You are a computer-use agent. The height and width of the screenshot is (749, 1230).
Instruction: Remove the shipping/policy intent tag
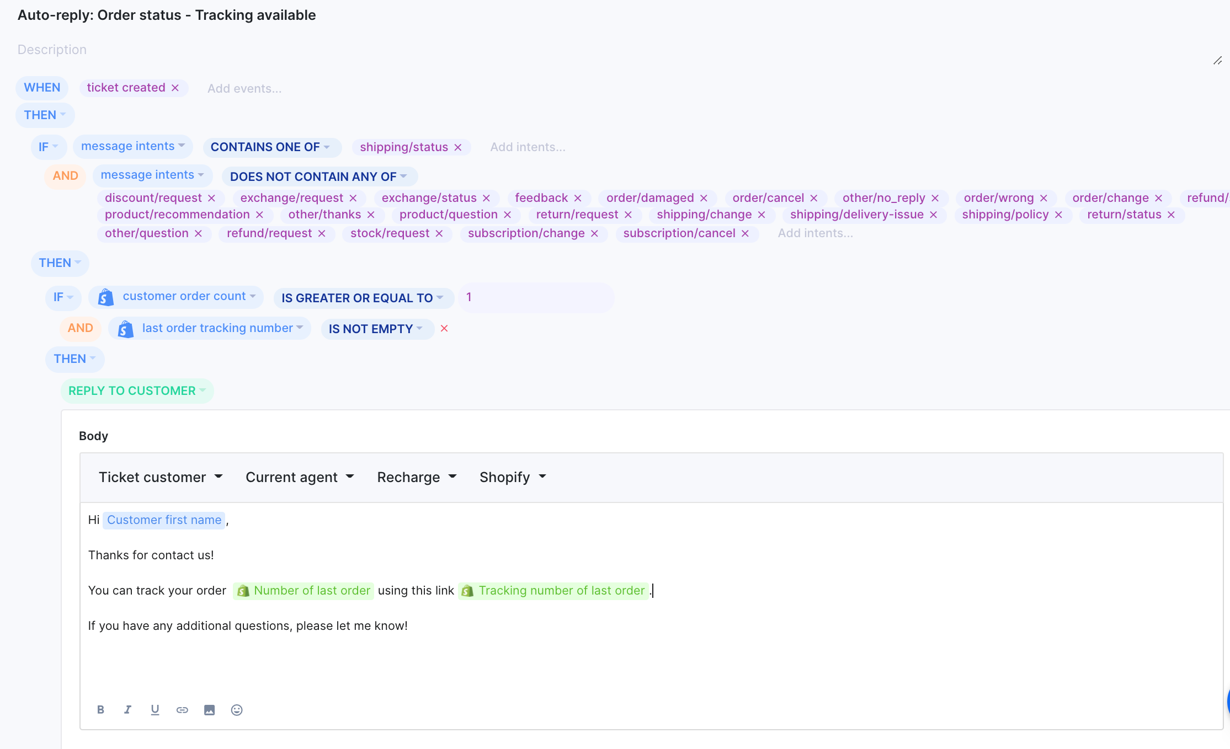(1058, 215)
